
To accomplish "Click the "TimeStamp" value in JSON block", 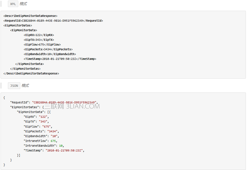I will click(64, 150).
